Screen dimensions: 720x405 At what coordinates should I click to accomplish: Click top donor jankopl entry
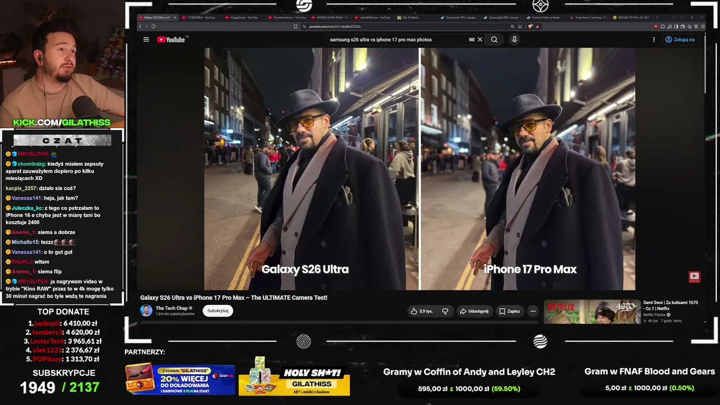click(x=64, y=323)
